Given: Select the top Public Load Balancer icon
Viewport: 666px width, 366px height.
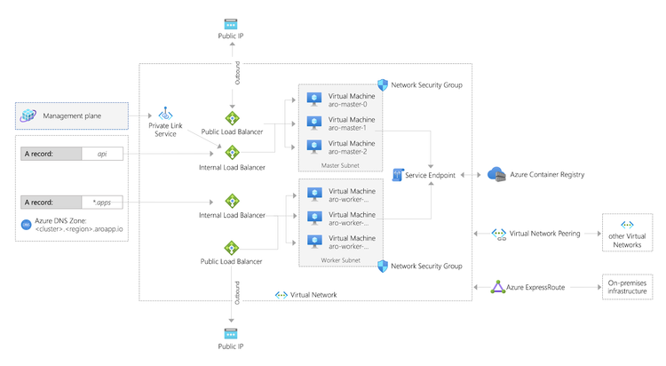Looking at the screenshot, I should coord(232,118).
